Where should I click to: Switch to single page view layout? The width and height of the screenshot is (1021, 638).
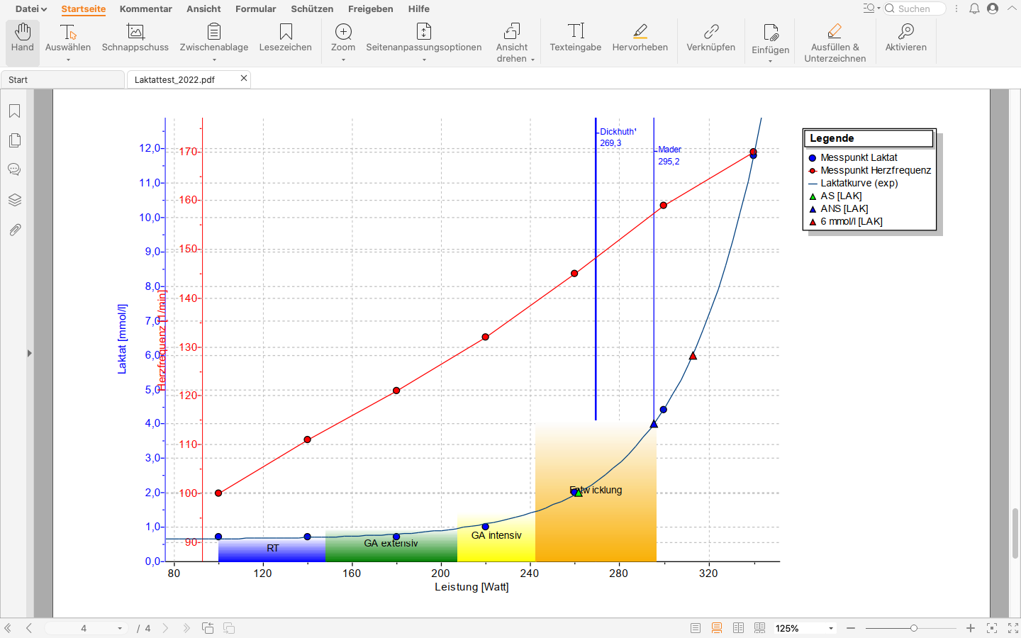[x=696, y=628]
